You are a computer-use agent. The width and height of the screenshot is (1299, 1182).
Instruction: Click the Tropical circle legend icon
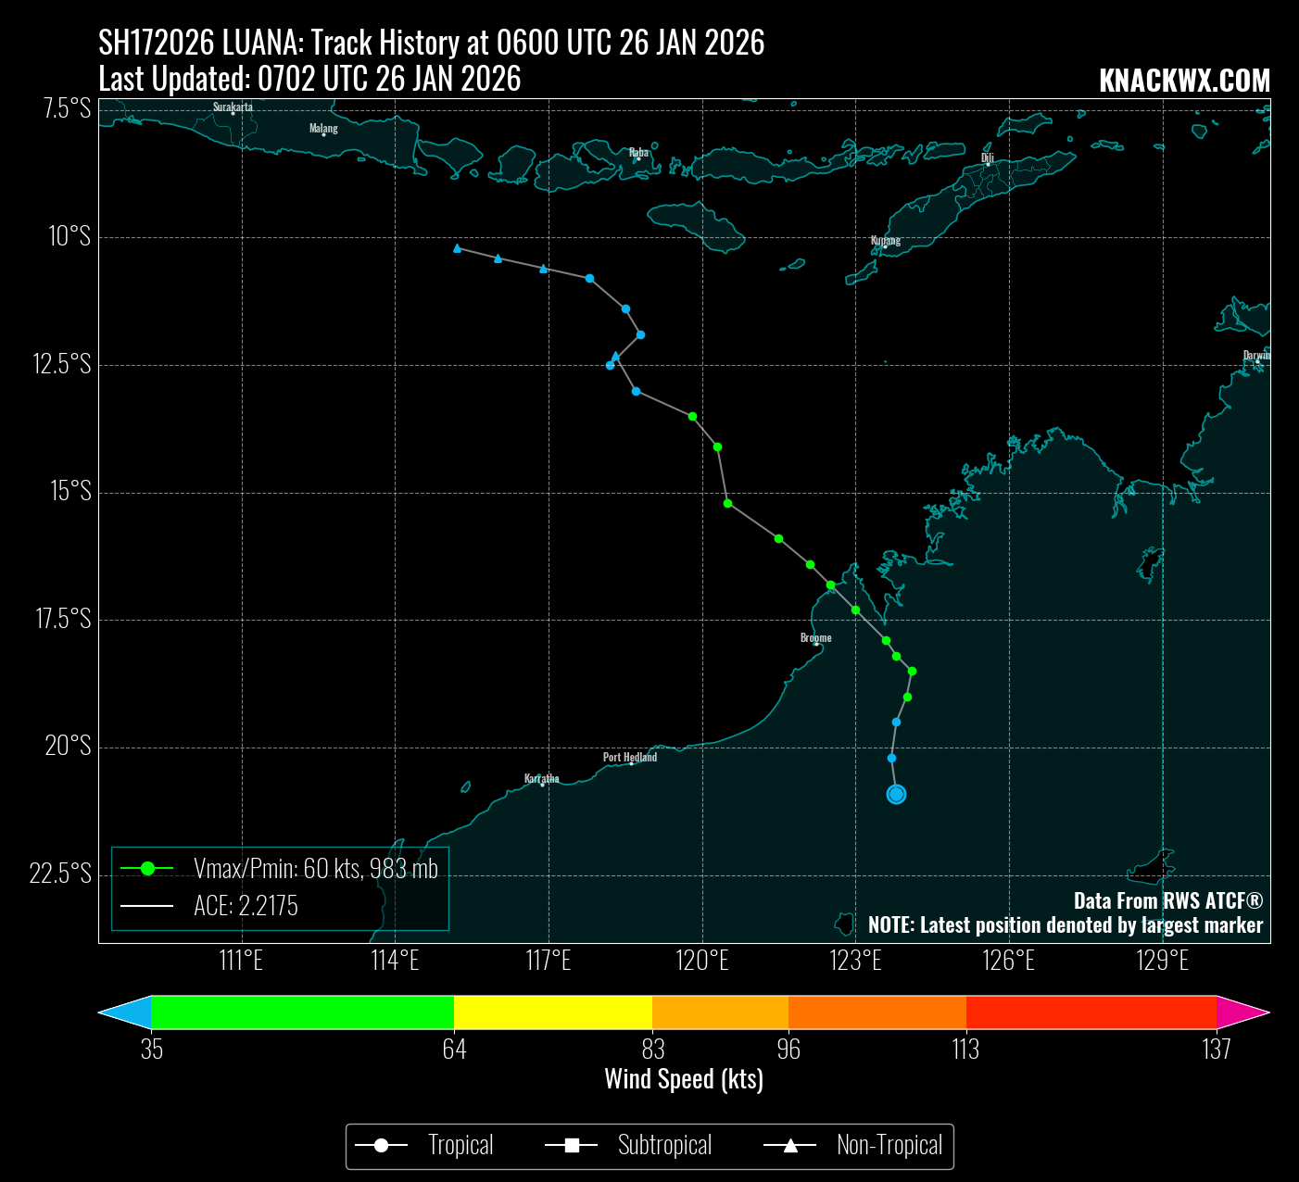[381, 1147]
